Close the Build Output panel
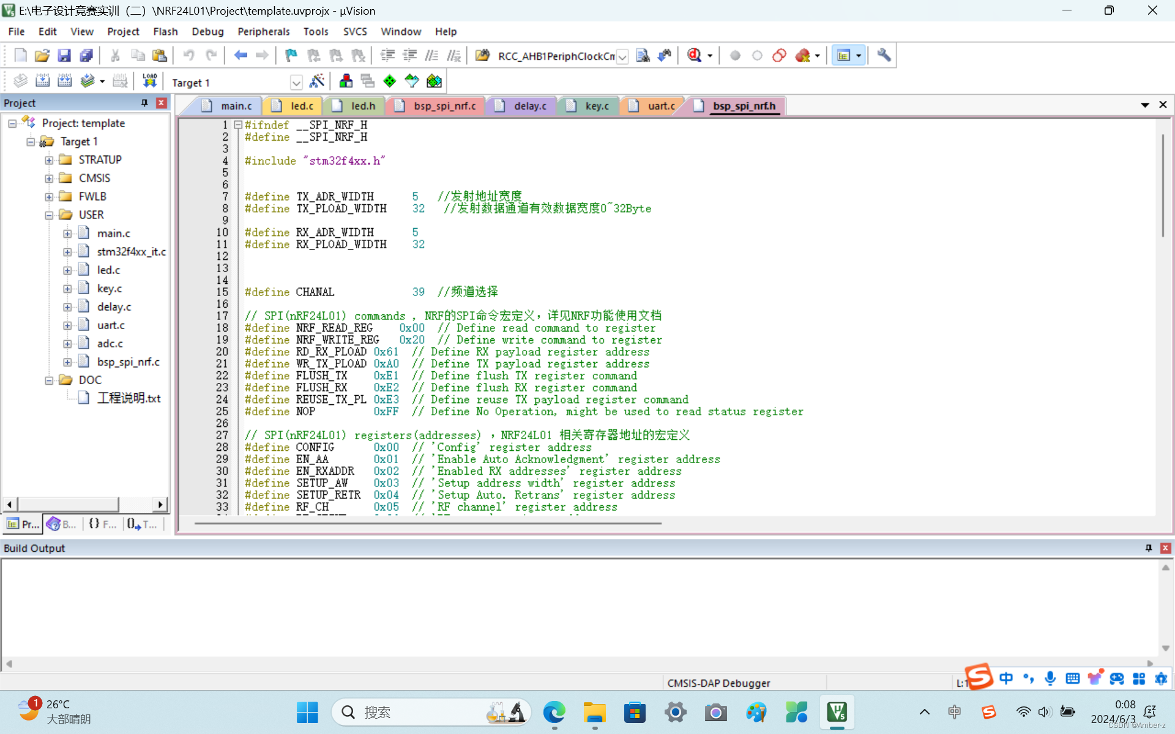Image resolution: width=1175 pixels, height=734 pixels. [x=1165, y=548]
